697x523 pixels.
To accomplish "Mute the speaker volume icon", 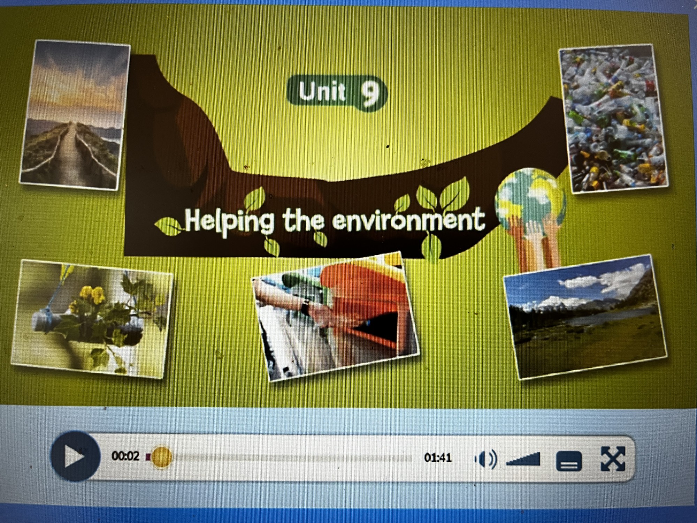I will 485,459.
